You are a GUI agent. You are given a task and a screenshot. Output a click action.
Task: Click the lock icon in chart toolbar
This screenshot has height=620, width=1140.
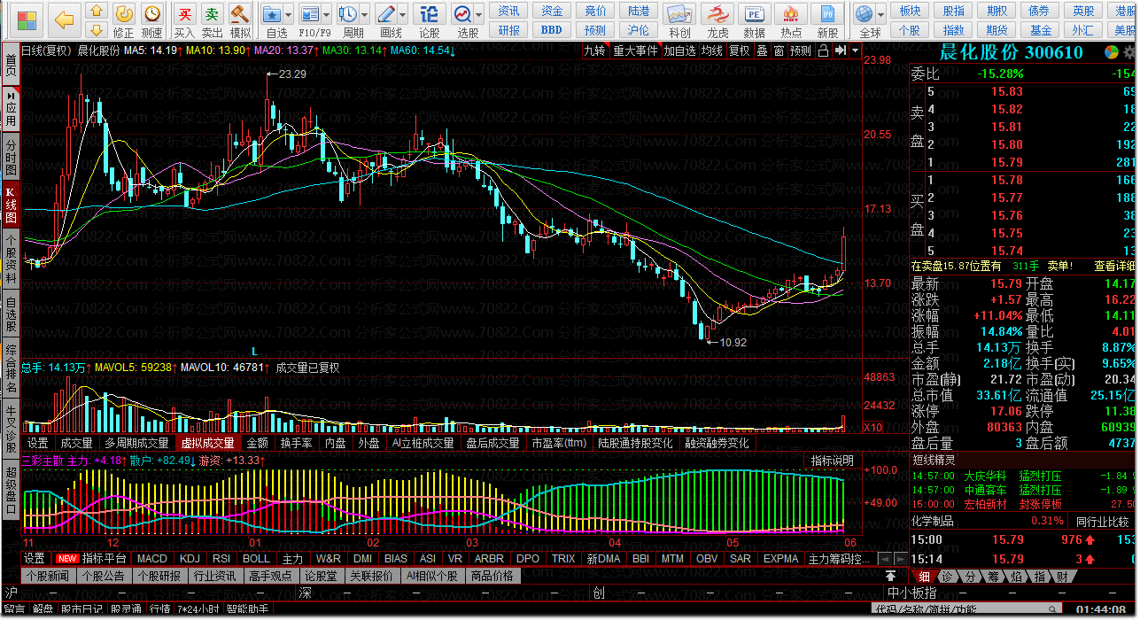pos(823,50)
